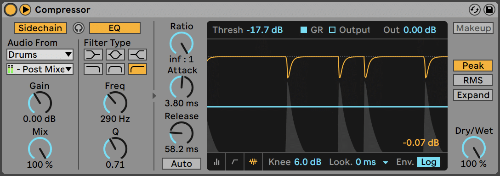
Task: Click the Ratio knob
Action: (182, 43)
